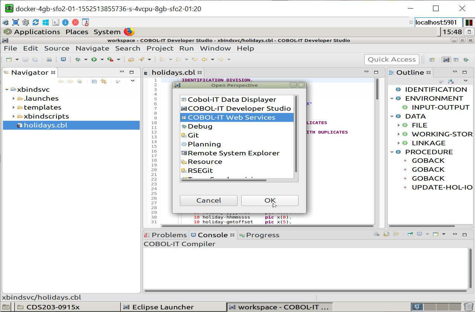This screenshot has width=475, height=312.
Task: Open the Run dropdown arrow in toolbar
Action: click(102, 59)
